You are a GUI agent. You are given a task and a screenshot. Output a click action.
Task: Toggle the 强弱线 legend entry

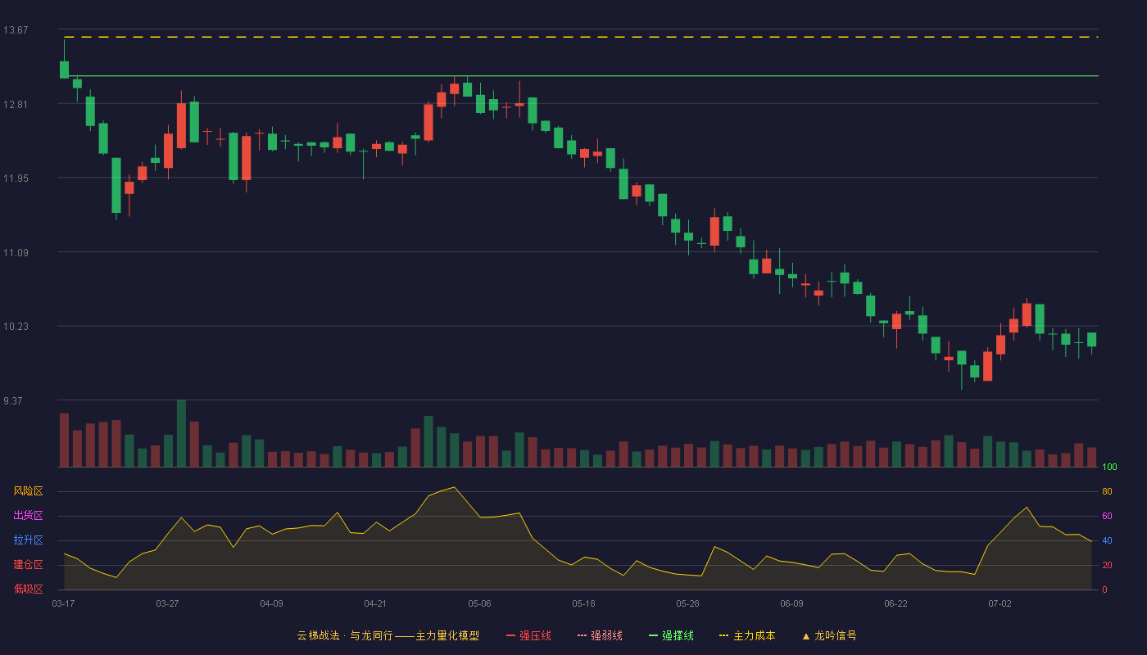600,635
